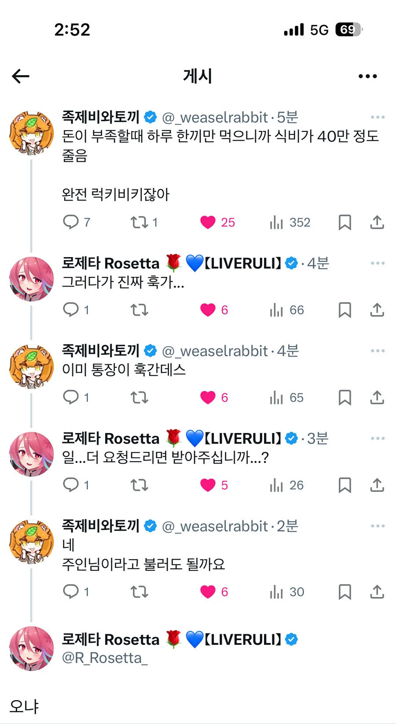Share the reply with 26 views
This screenshot has height=724, width=396.
pos(377,485)
